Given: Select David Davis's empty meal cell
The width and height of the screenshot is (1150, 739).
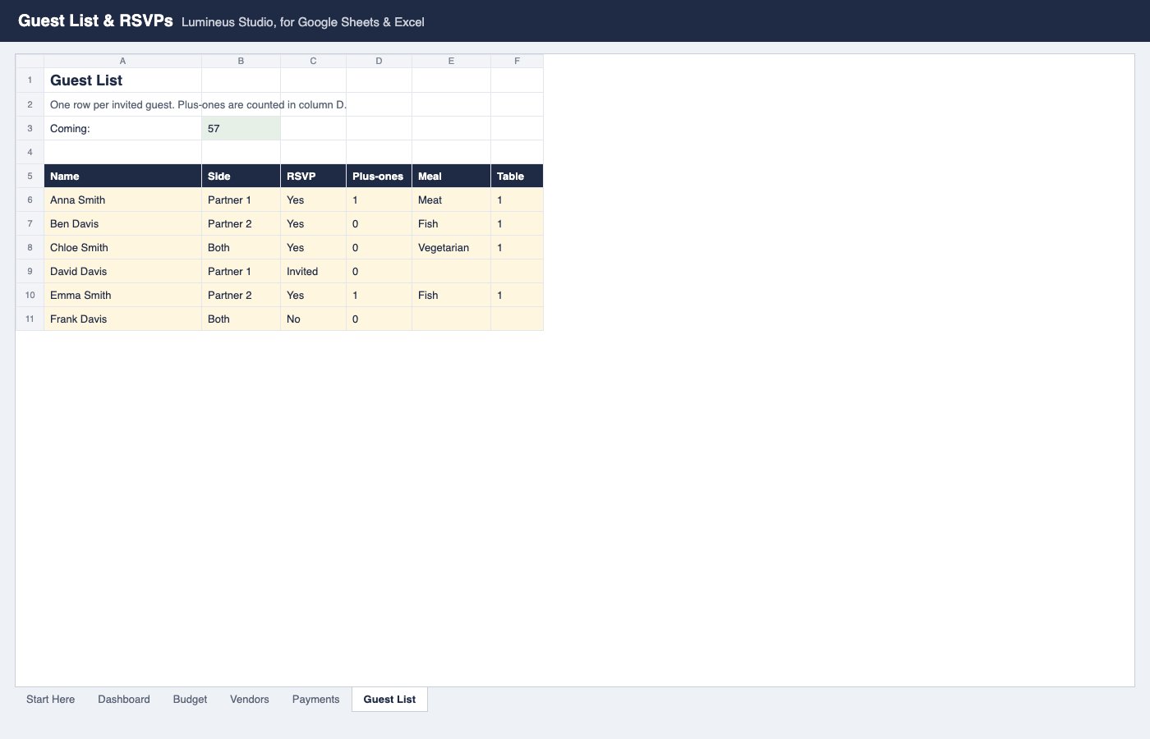Looking at the screenshot, I should point(451,271).
